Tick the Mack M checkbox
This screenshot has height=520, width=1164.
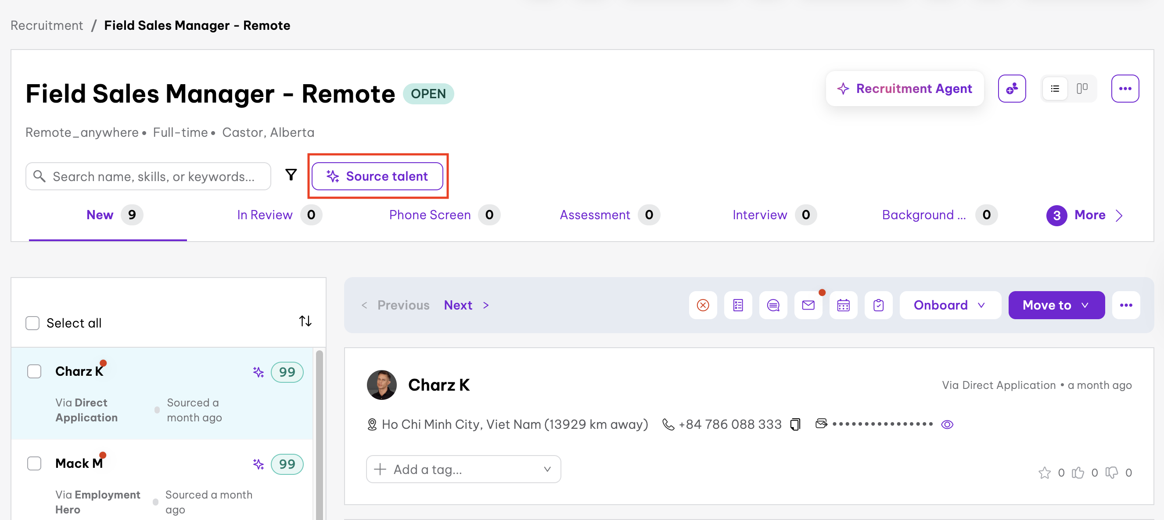coord(34,463)
